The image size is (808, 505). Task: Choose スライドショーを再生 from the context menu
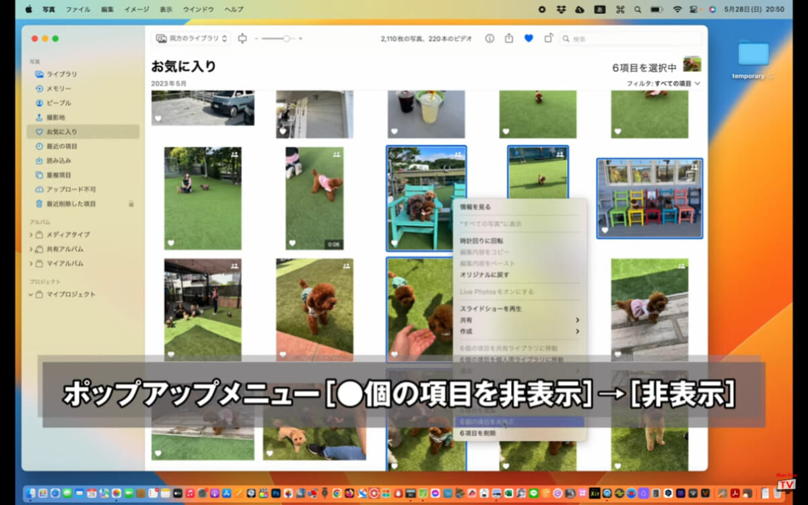coord(519,308)
